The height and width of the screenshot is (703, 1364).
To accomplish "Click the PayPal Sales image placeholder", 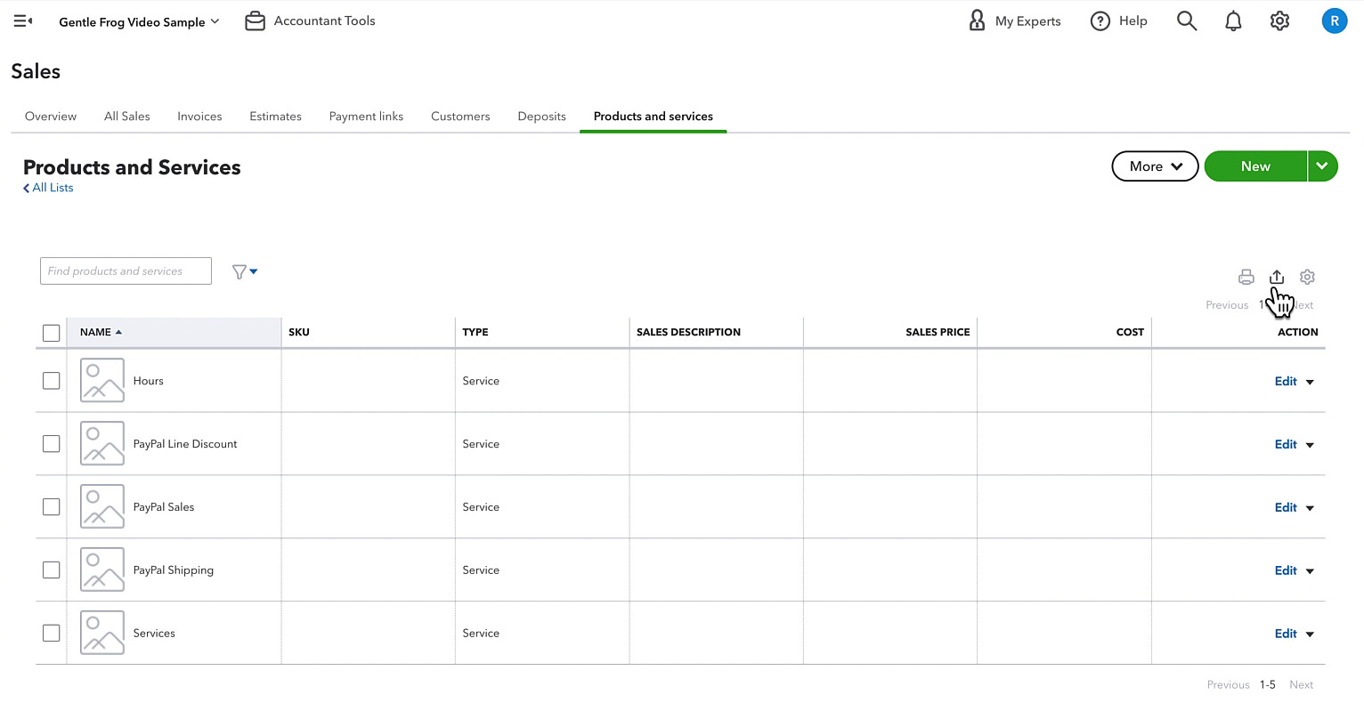I will click(x=102, y=506).
